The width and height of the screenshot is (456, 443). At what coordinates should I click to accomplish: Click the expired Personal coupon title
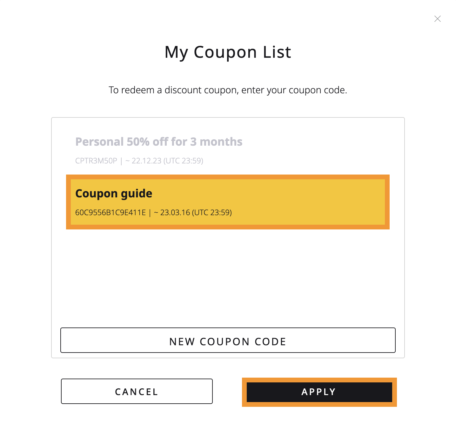click(x=159, y=142)
